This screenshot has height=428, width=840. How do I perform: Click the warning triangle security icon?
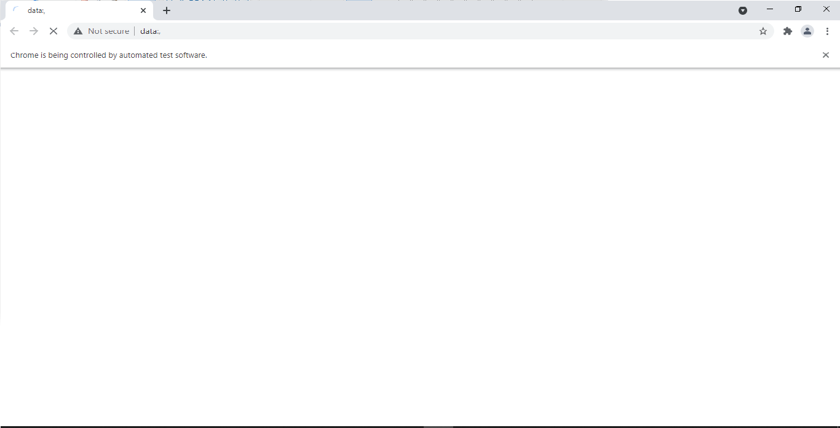click(x=78, y=31)
